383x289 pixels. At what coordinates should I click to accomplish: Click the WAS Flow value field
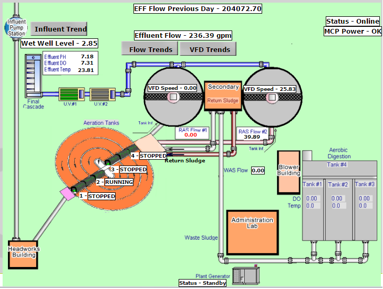coord(258,171)
